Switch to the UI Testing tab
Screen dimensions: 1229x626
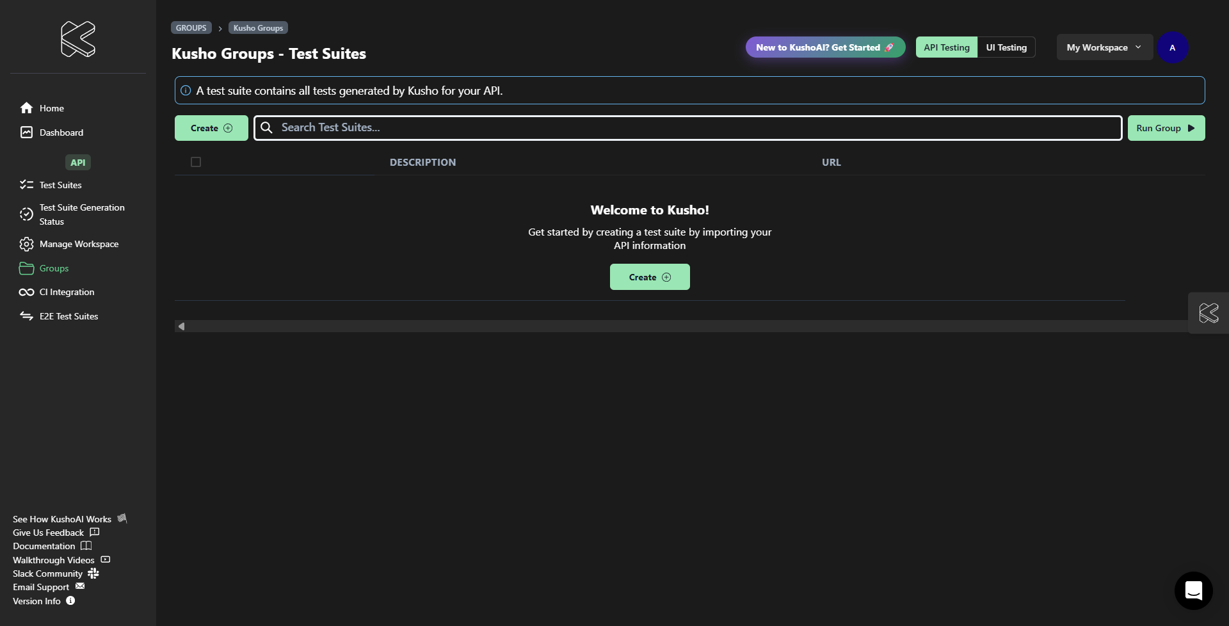[1006, 47]
